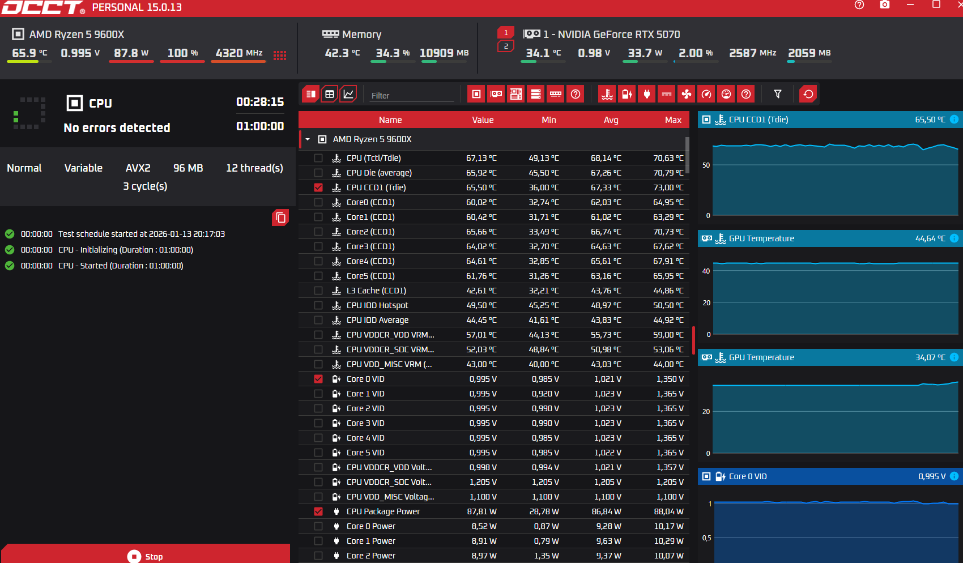Switch to graph view icon
Screen dimensions: 963x563
[348, 94]
